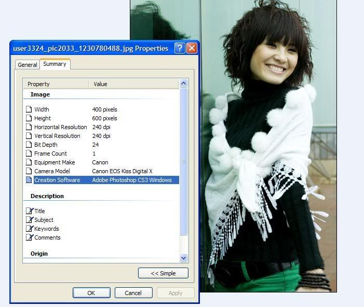This screenshot has width=364, height=307.
Task: Click the Camera Model row icon
Action: click(x=29, y=171)
